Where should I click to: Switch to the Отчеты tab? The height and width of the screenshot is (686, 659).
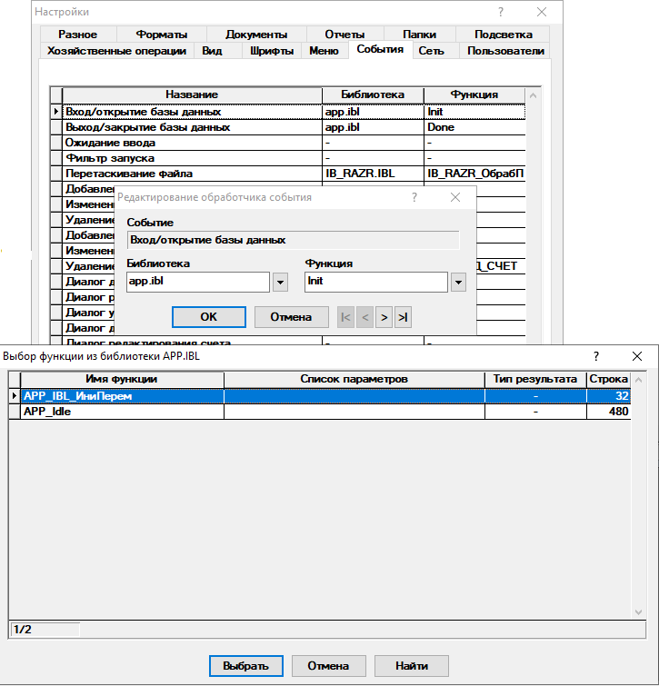click(344, 35)
